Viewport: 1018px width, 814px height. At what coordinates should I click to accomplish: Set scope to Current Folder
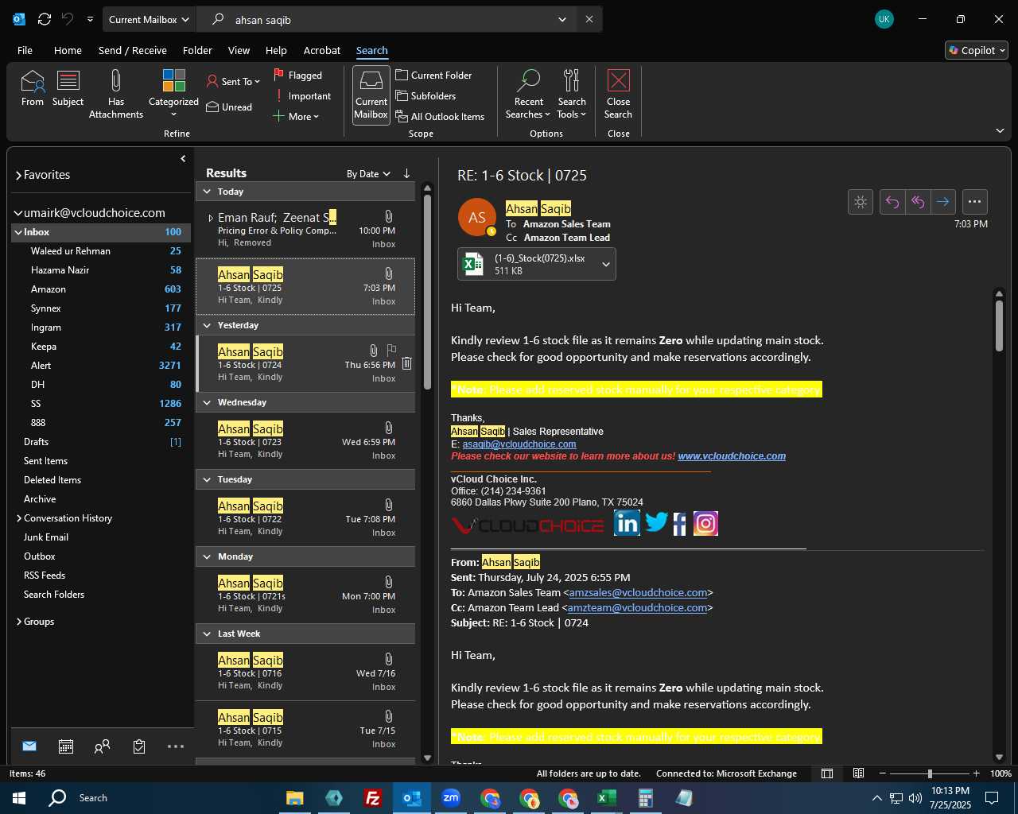pyautogui.click(x=434, y=75)
